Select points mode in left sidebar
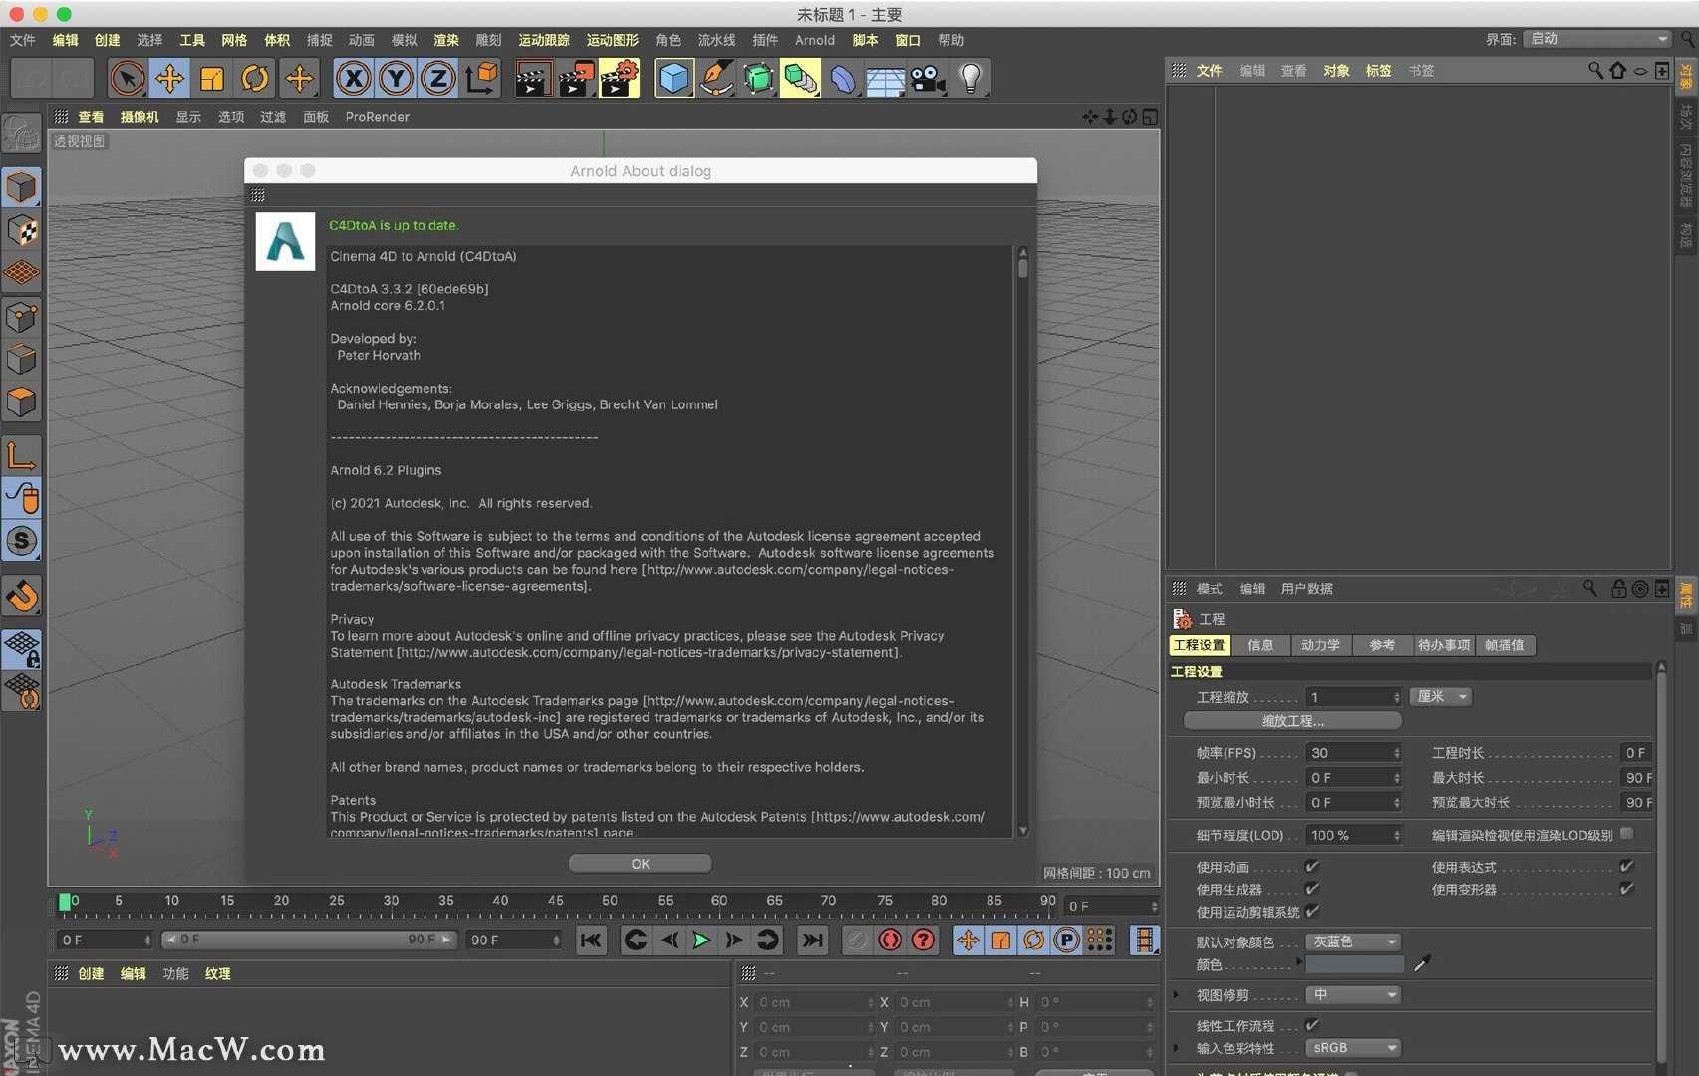The height and width of the screenshot is (1076, 1699). click(22, 317)
